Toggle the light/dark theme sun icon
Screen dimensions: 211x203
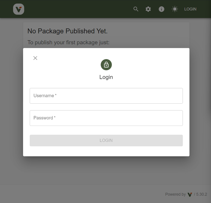[x=175, y=9]
